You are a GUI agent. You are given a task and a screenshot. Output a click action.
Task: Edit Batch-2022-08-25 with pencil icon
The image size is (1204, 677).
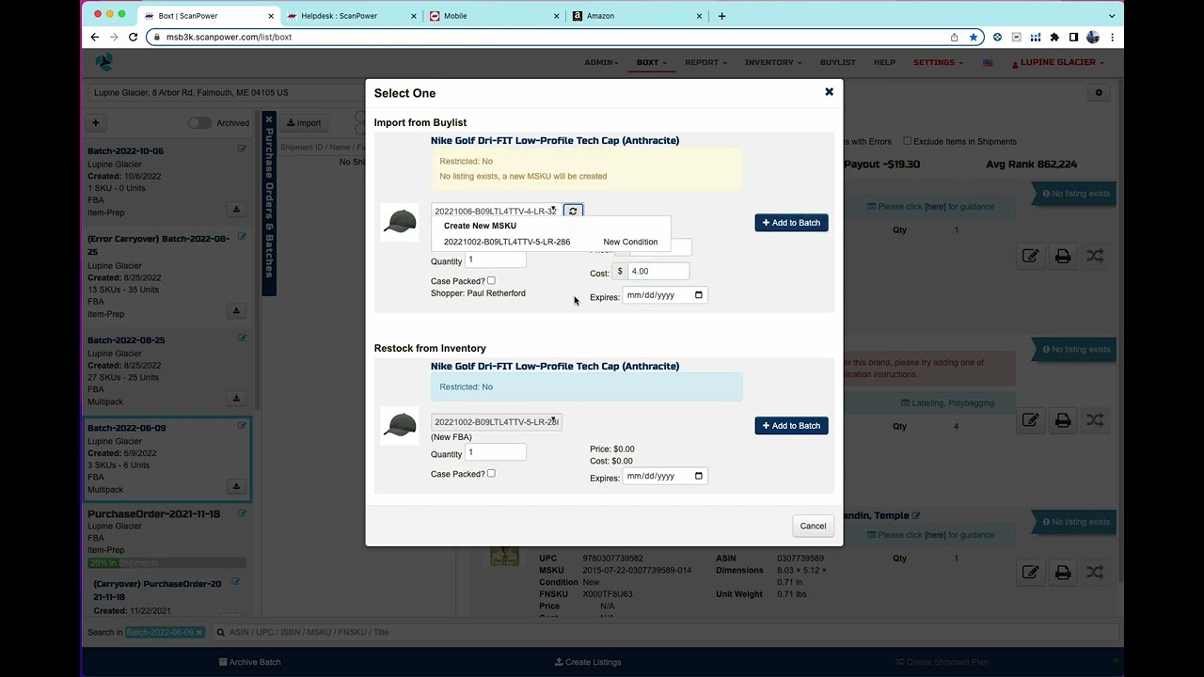click(x=242, y=338)
